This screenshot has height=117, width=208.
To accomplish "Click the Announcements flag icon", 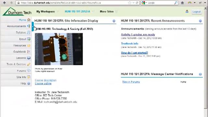I will (29, 26).
